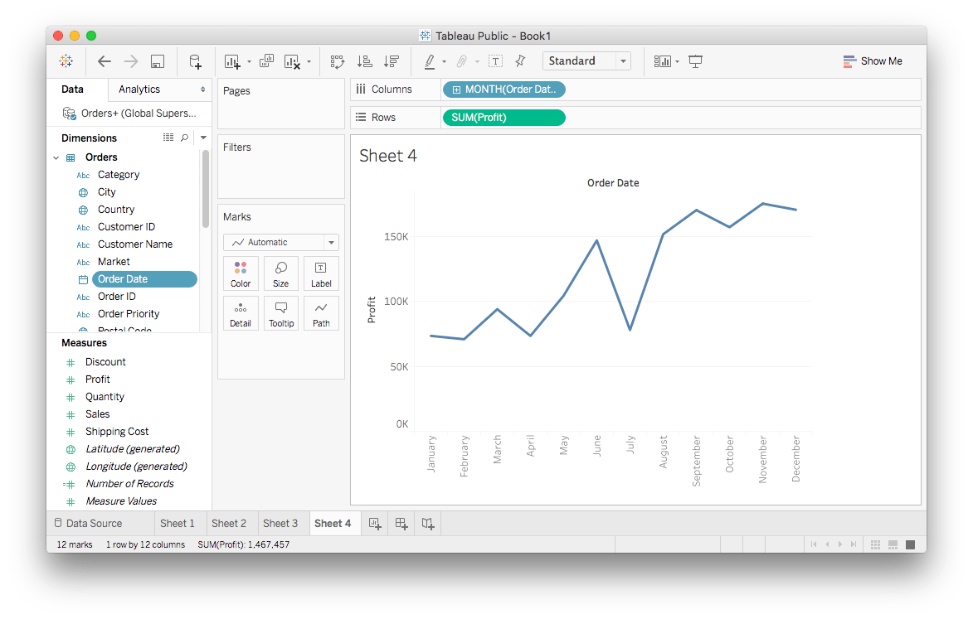Go to the Data Source page

(94, 523)
